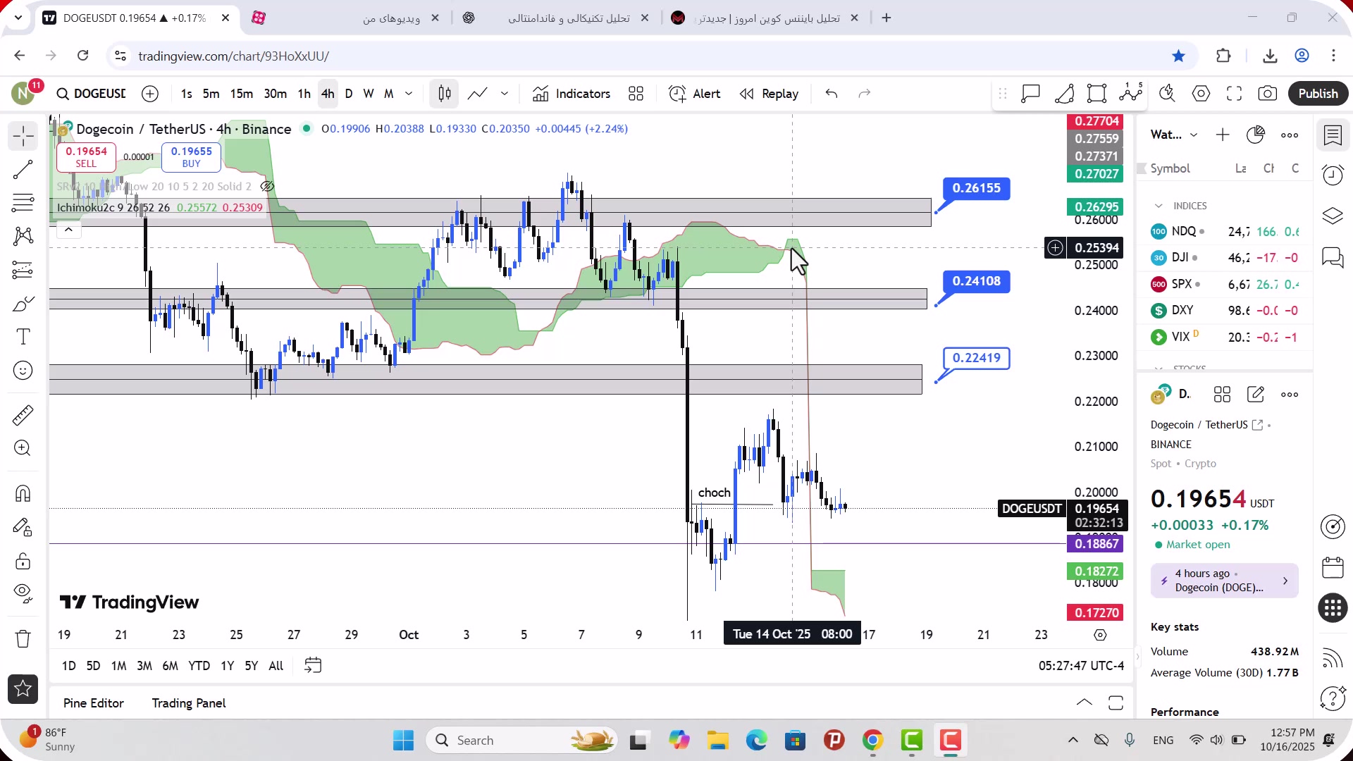The height and width of the screenshot is (761, 1353).
Task: Open watchlist advanced view pie icon
Action: pyautogui.click(x=1256, y=135)
